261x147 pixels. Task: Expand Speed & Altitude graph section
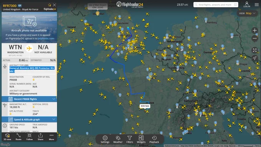point(29,119)
